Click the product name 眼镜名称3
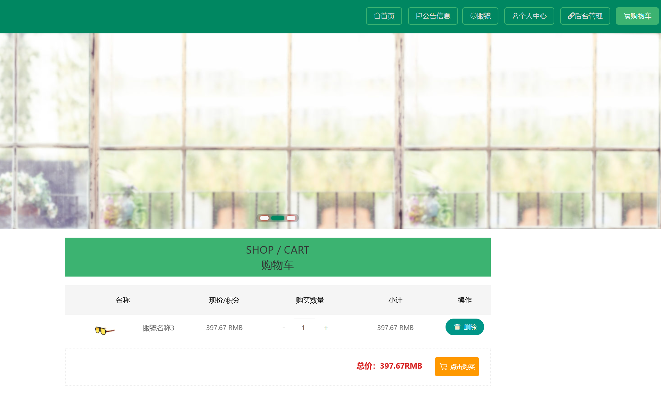Image resolution: width=661 pixels, height=419 pixels. [x=158, y=328]
